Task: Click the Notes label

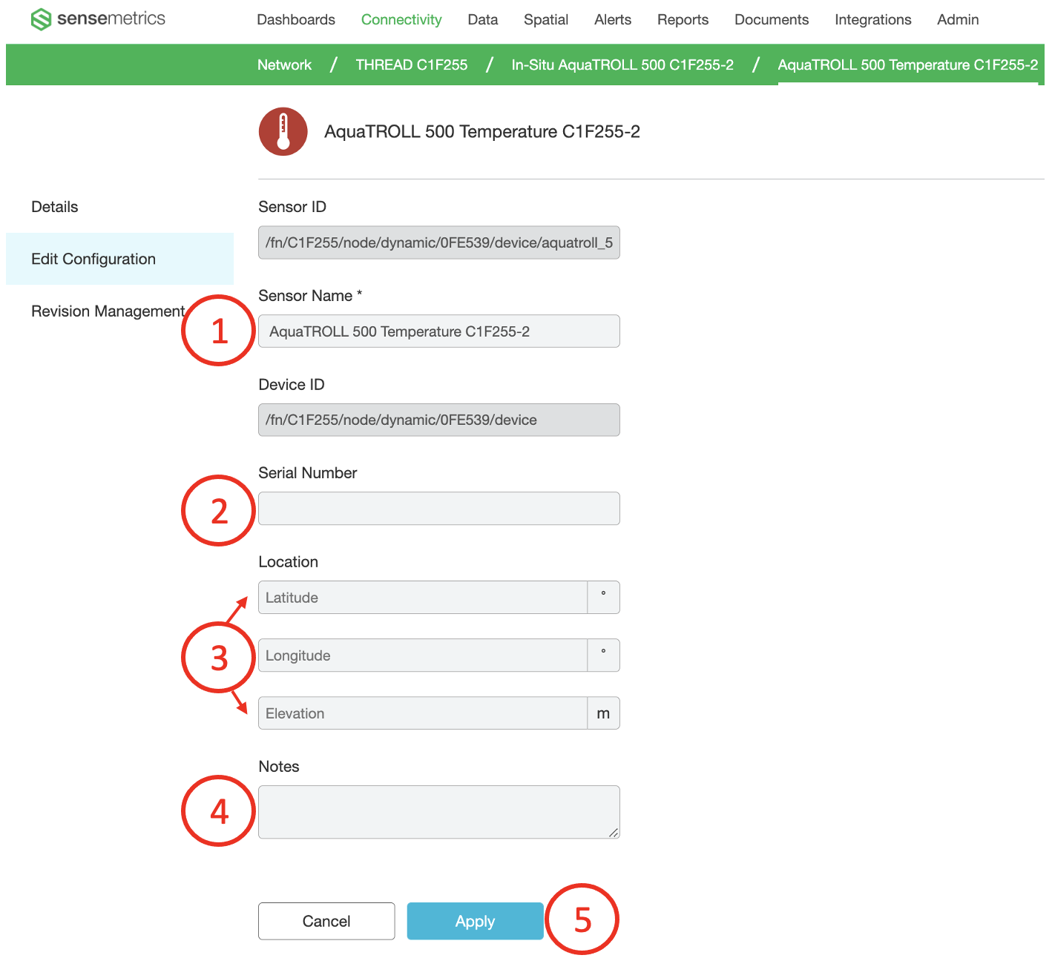Action: click(x=279, y=767)
